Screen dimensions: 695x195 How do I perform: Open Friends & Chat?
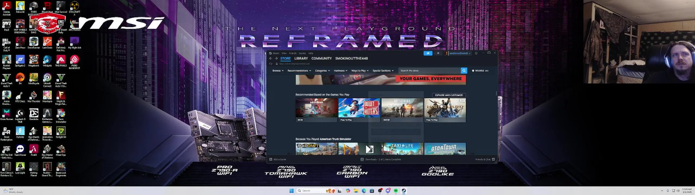point(483,160)
